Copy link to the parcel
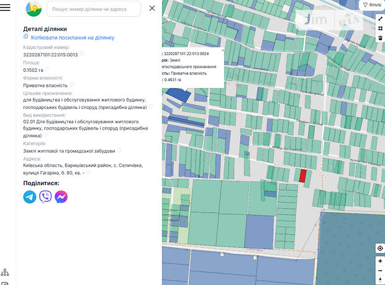The height and width of the screenshot is (285, 385). (x=73, y=38)
